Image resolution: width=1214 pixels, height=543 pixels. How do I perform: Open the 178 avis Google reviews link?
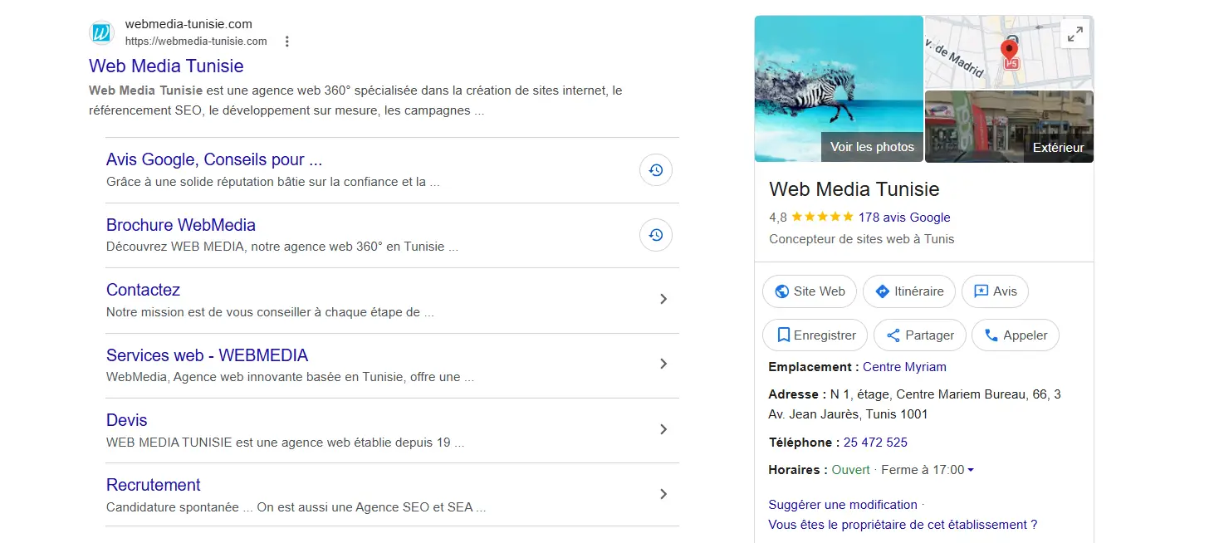click(x=904, y=218)
